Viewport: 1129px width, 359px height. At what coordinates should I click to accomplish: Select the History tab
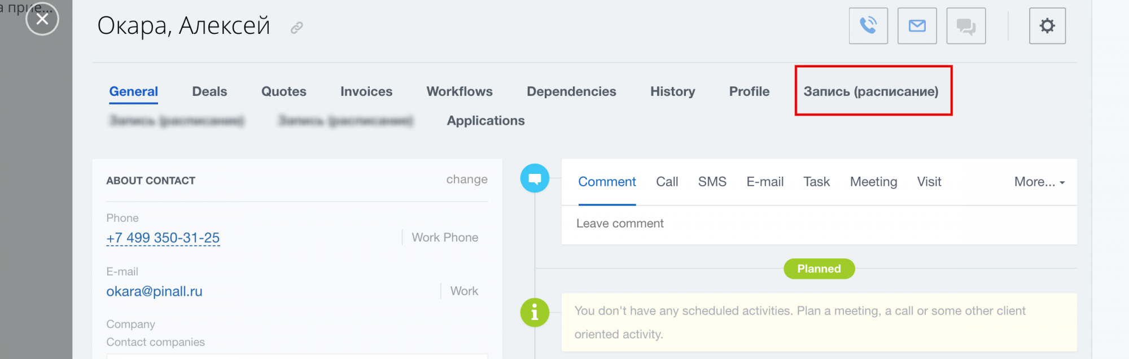click(x=672, y=91)
